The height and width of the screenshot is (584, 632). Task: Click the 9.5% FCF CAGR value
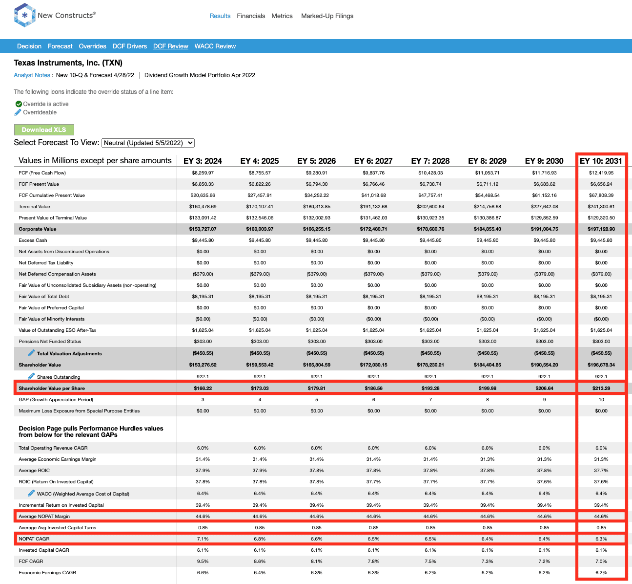(x=203, y=562)
